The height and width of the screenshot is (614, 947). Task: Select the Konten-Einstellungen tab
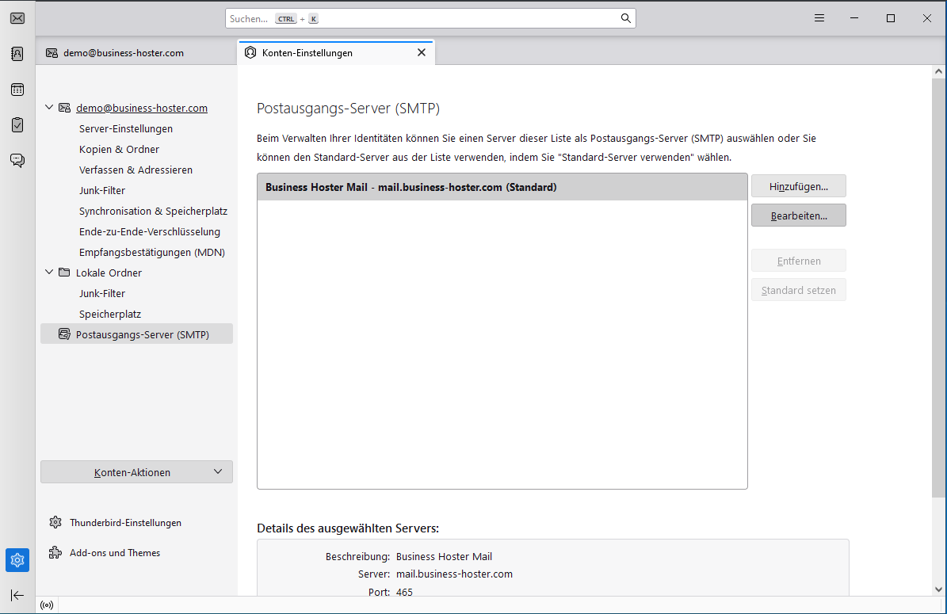(x=336, y=52)
